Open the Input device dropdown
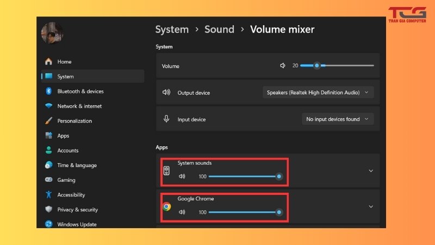The height and width of the screenshot is (245, 435). [338, 119]
